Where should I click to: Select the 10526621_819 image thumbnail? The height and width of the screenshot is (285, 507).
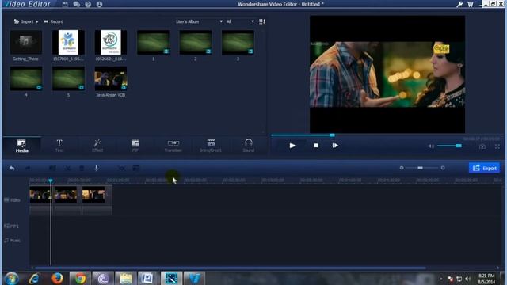tap(111, 42)
